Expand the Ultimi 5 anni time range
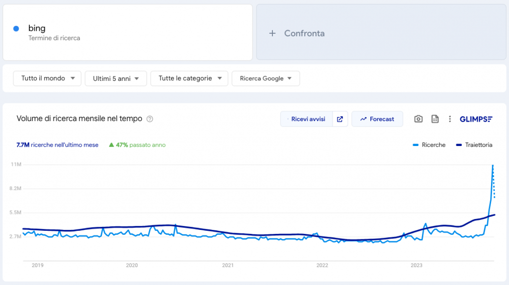This screenshot has width=509, height=285. pyautogui.click(x=116, y=78)
